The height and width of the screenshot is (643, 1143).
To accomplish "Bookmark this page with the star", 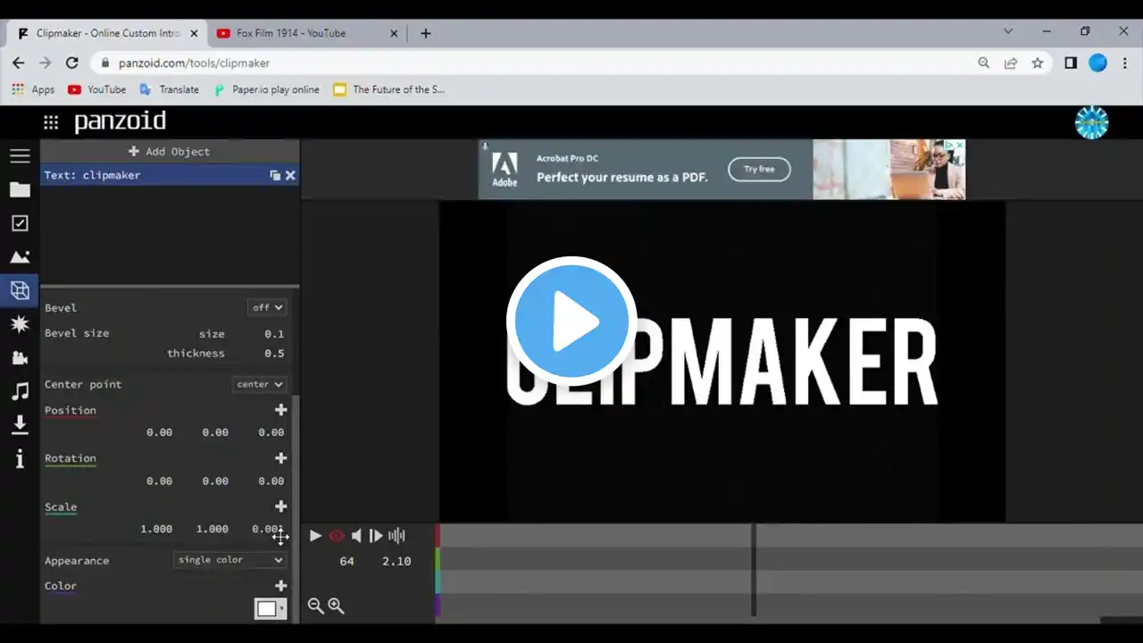I will [1037, 63].
